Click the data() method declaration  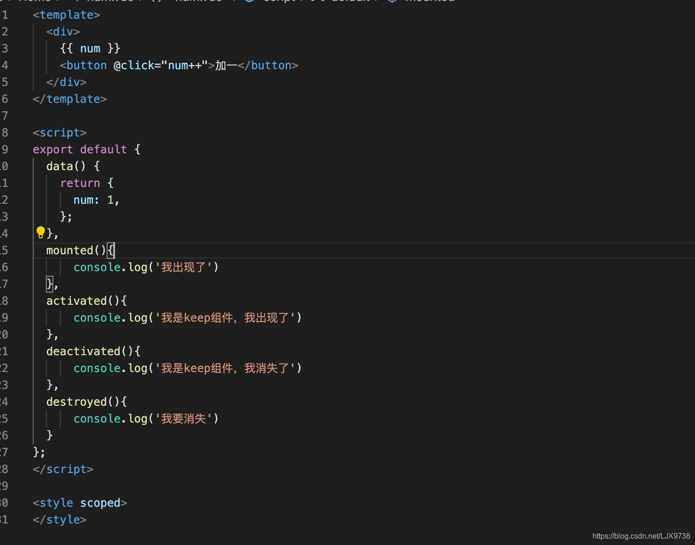pyautogui.click(x=73, y=166)
